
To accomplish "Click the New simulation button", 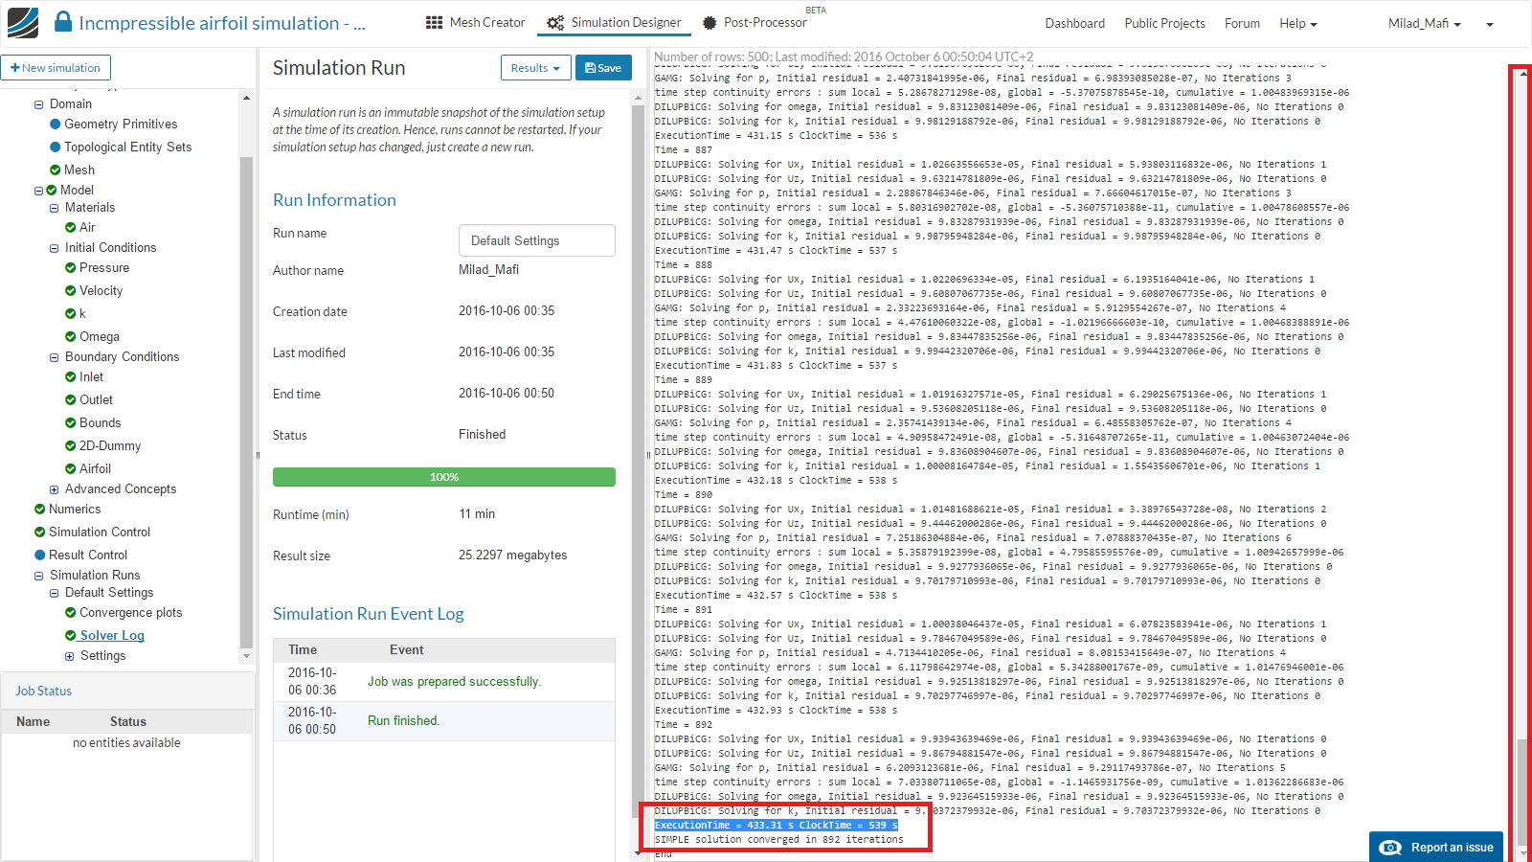I will 56,68.
